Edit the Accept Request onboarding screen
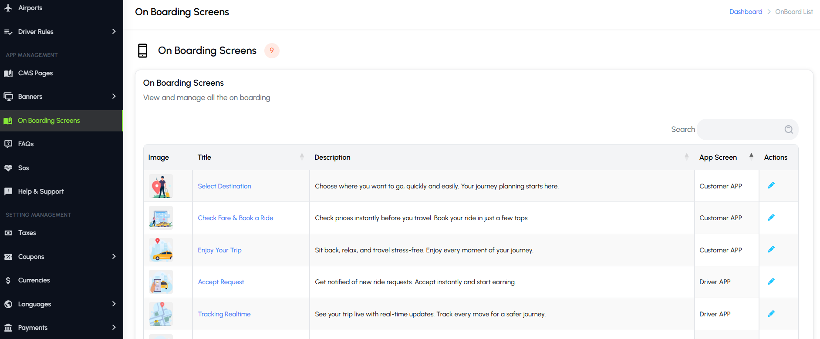 tap(771, 282)
